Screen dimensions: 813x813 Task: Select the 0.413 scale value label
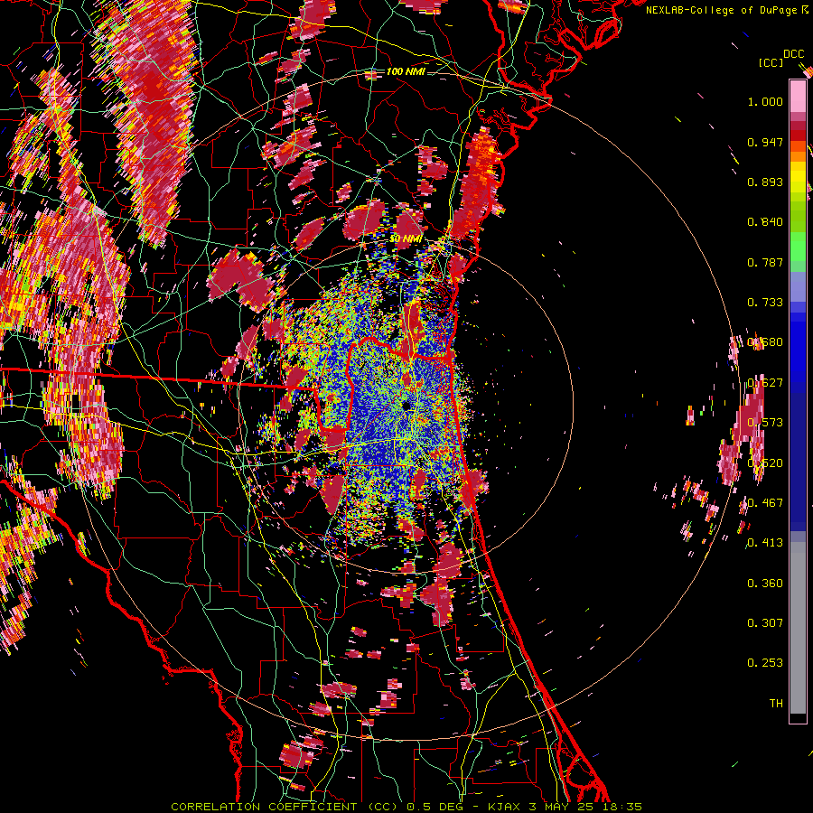[765, 543]
